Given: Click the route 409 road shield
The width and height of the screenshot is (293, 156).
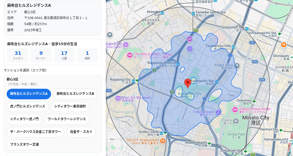Looking at the screenshot, I should point(262,80).
